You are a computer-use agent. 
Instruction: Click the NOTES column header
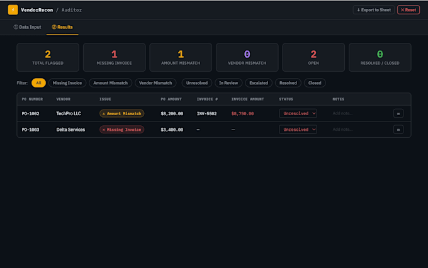click(x=339, y=99)
